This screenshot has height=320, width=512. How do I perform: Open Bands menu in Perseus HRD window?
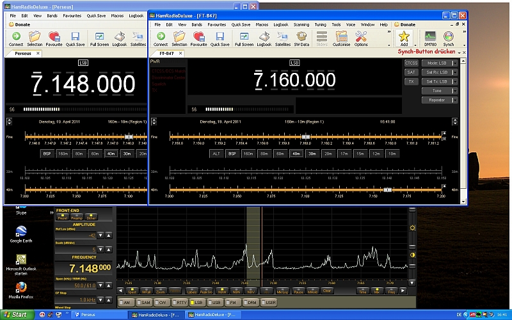pyautogui.click(x=52, y=15)
